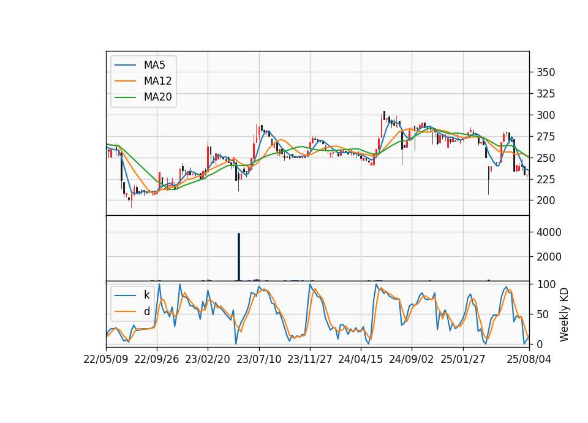This screenshot has height=423, width=588.
Task: Click the 100 KD axis label
Action: click(546, 284)
